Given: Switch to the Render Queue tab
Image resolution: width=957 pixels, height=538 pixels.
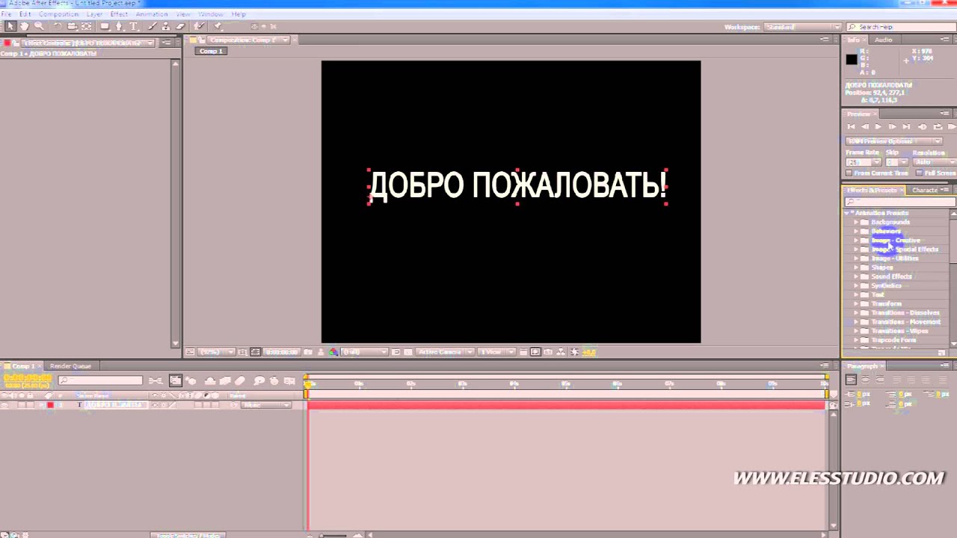Looking at the screenshot, I should [70, 366].
